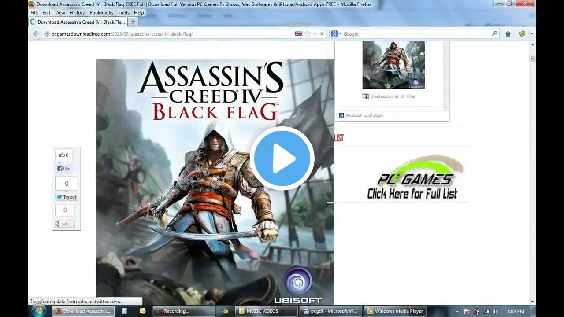Image resolution: width=564 pixels, height=317 pixels.
Task: Click the Windows Start button
Action: click(38, 311)
